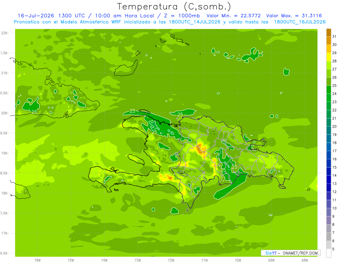Select valid-until time "1800UTC_16JUL2026"
This screenshot has height=264, width=342.
click(300, 22)
